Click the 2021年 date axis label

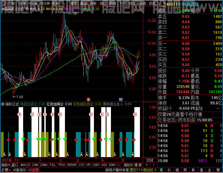click(6, 160)
